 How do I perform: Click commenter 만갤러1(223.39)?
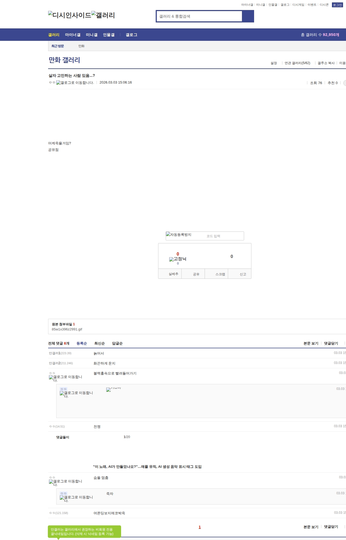pos(60,353)
